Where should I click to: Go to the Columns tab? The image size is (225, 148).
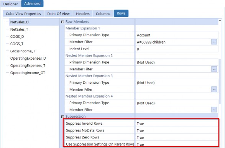[x=103, y=14]
